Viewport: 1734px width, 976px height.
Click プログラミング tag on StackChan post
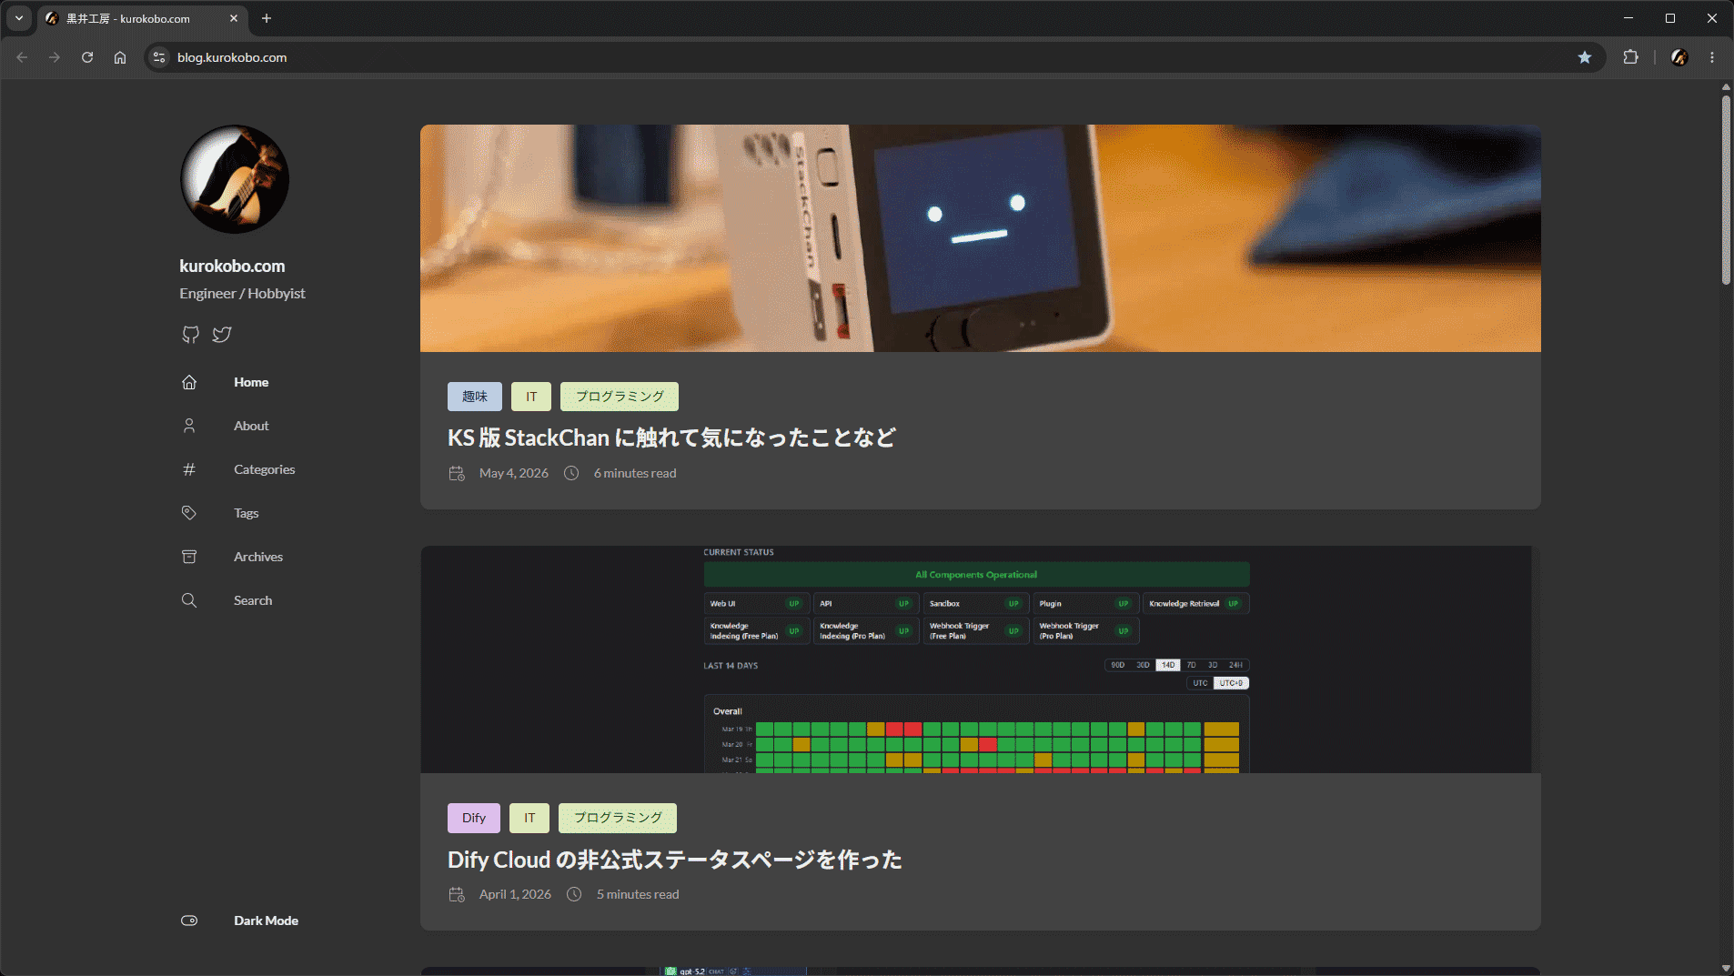(x=620, y=397)
